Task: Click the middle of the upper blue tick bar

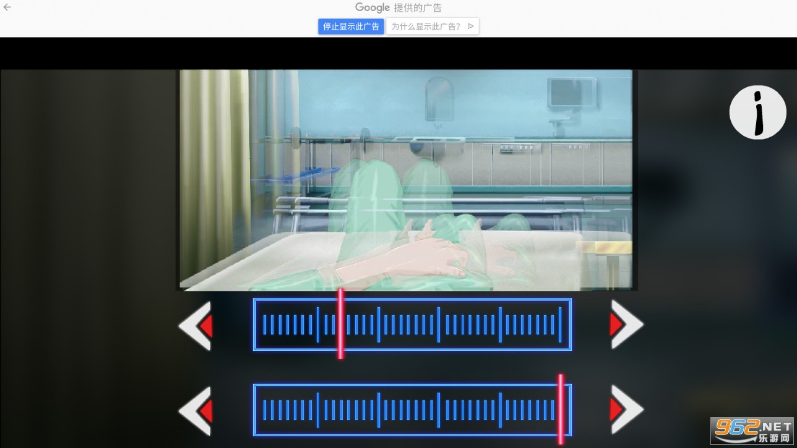Action: pyautogui.click(x=412, y=324)
